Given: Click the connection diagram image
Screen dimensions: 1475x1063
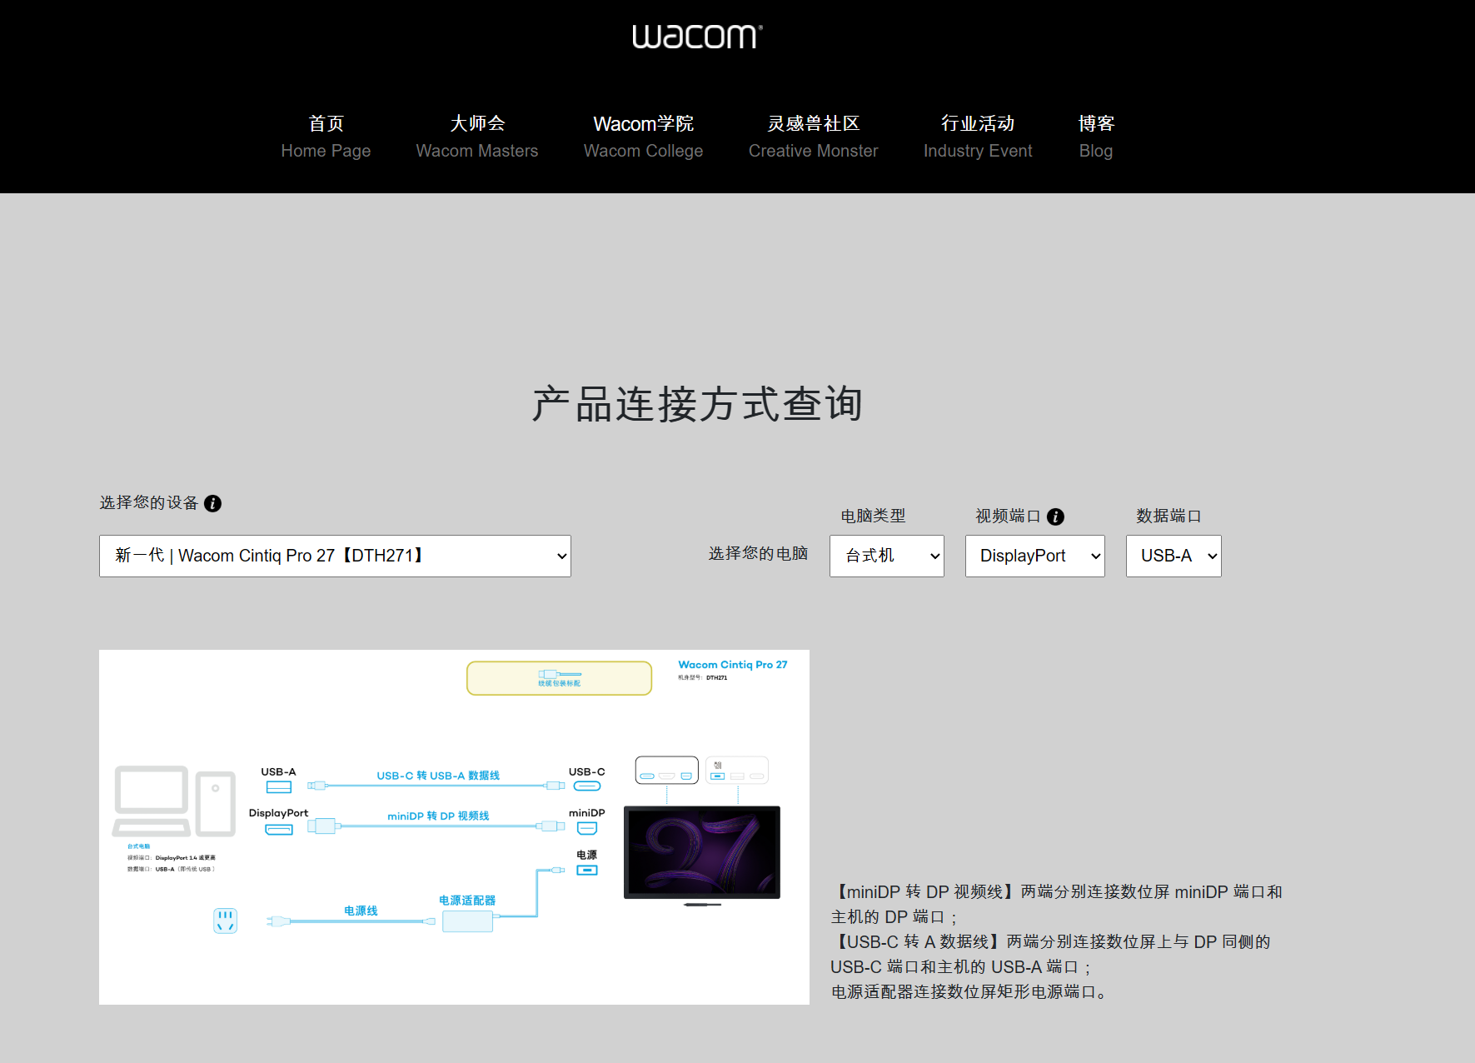Looking at the screenshot, I should [x=454, y=827].
